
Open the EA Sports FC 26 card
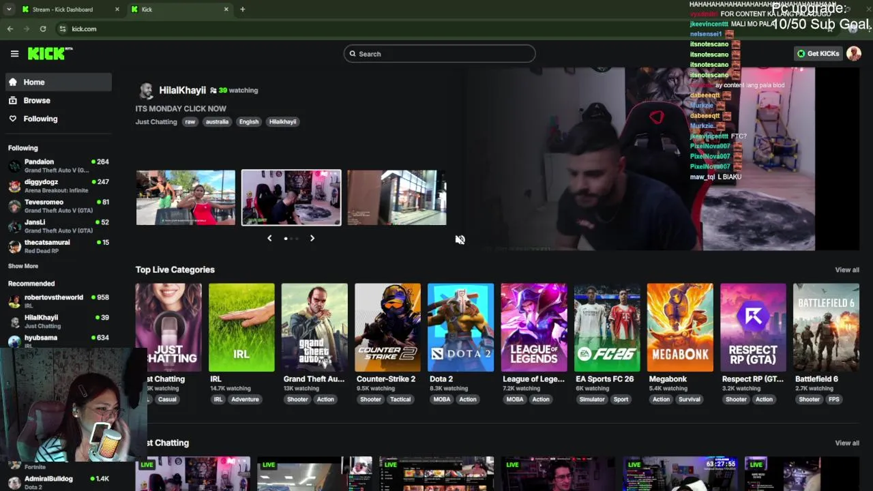coord(607,327)
